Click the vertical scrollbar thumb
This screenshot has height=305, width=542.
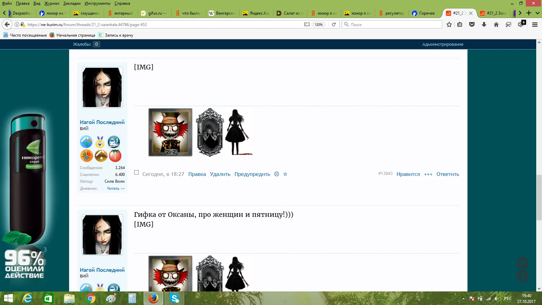coord(539,197)
